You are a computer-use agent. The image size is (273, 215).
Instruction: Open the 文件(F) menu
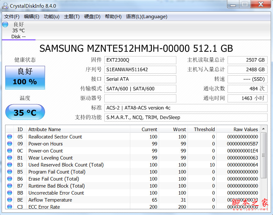pyautogui.click(x=12, y=17)
